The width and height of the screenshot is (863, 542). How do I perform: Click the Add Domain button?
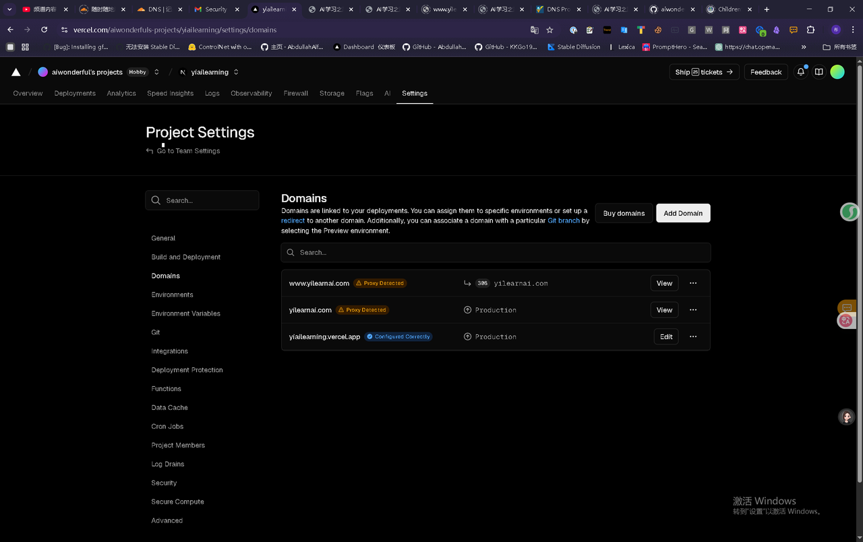[x=683, y=213]
